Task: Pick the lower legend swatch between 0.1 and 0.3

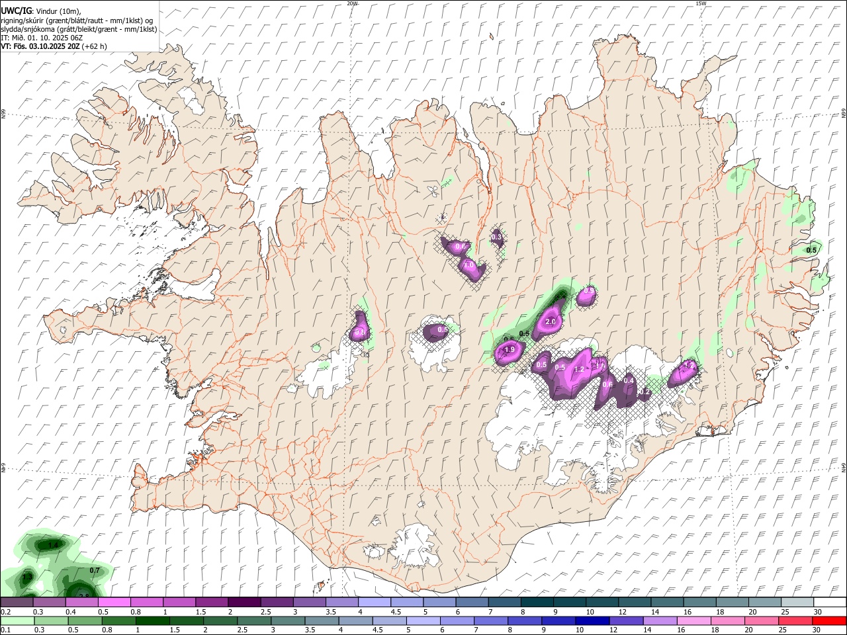Action: (17, 620)
